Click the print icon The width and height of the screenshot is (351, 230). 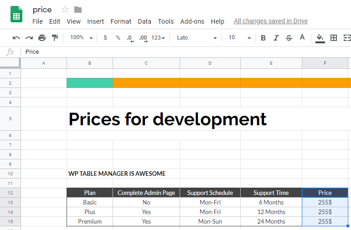click(x=42, y=38)
